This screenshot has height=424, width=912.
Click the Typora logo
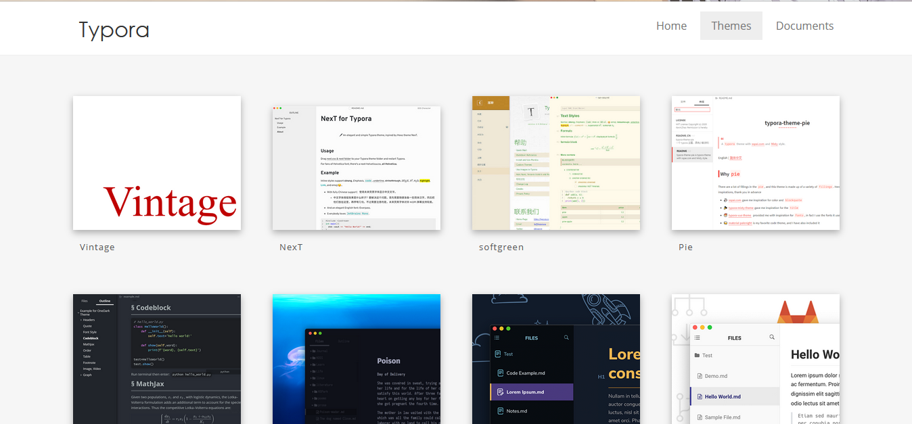[x=114, y=29]
